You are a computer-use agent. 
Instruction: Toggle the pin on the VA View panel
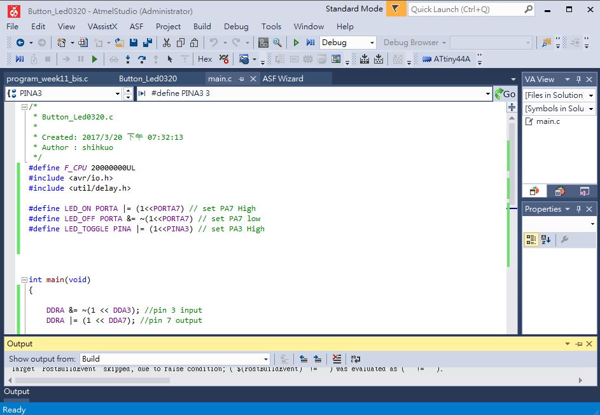pos(580,79)
